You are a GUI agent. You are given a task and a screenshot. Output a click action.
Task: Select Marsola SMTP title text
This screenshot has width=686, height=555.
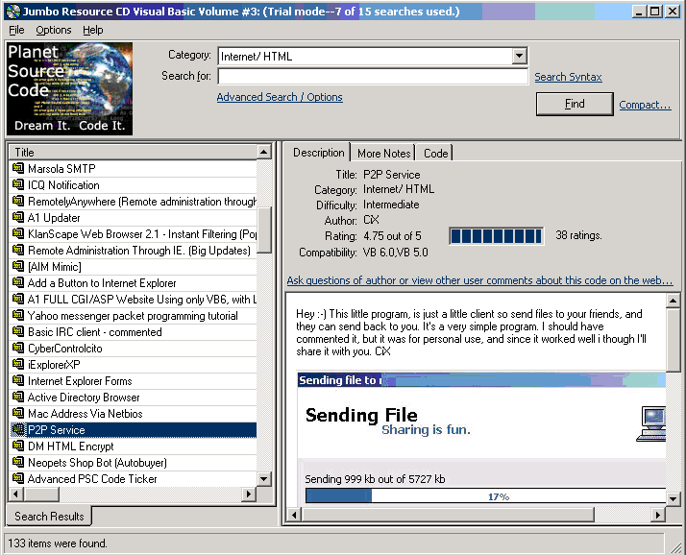[61, 168]
